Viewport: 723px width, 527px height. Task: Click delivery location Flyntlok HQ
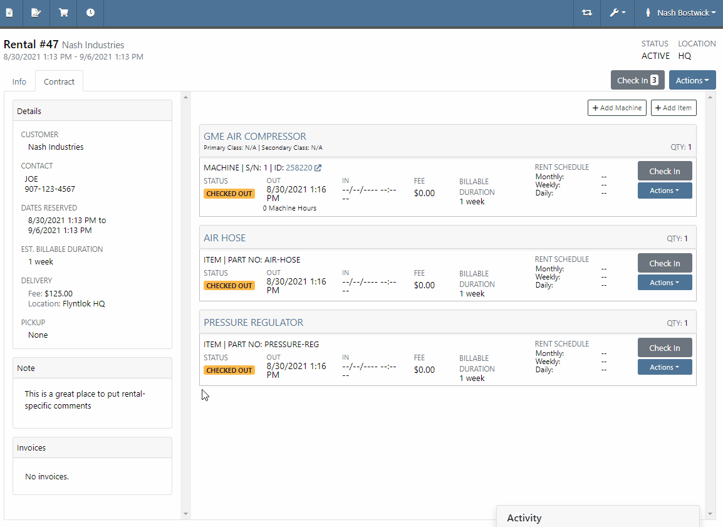pyautogui.click(x=84, y=304)
